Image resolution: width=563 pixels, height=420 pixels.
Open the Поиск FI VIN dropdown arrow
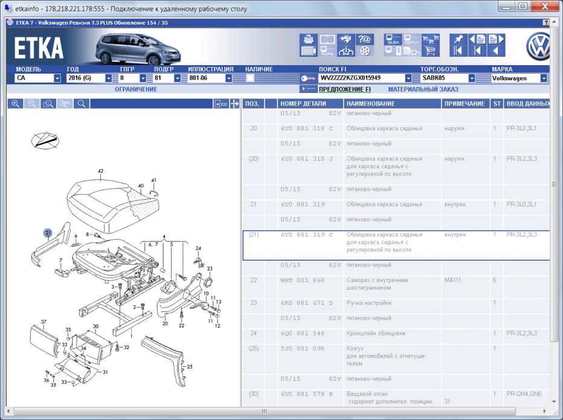pos(408,78)
